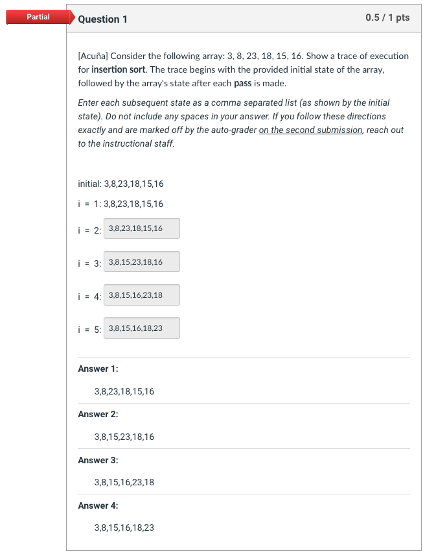Click the Question 1 heading
This screenshot has height=558, width=447.
click(103, 19)
